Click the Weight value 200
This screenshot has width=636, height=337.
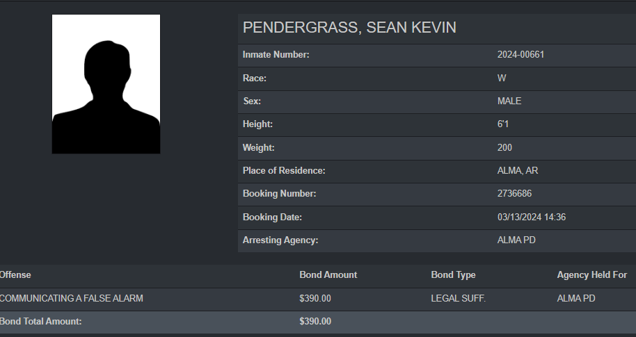[504, 148]
